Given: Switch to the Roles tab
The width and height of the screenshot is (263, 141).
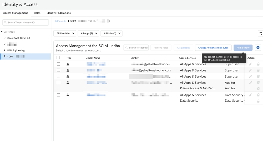Looking at the screenshot, I should click(x=37, y=13).
